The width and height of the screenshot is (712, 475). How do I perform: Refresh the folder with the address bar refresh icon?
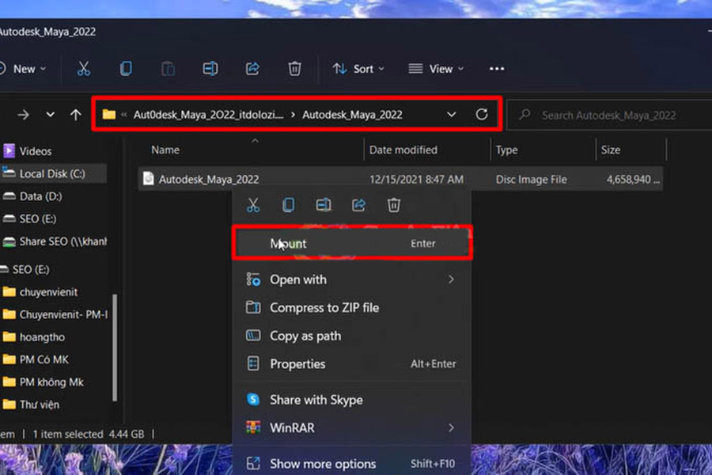[x=482, y=114]
